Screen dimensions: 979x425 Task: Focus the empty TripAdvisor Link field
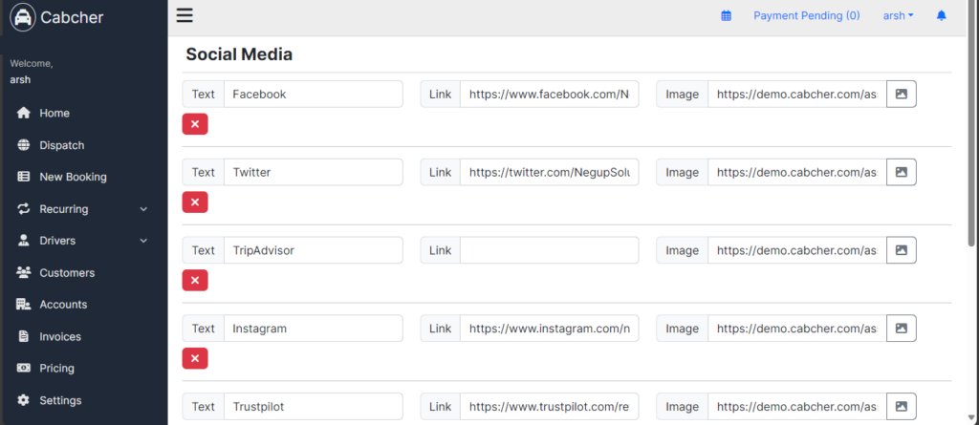point(550,249)
